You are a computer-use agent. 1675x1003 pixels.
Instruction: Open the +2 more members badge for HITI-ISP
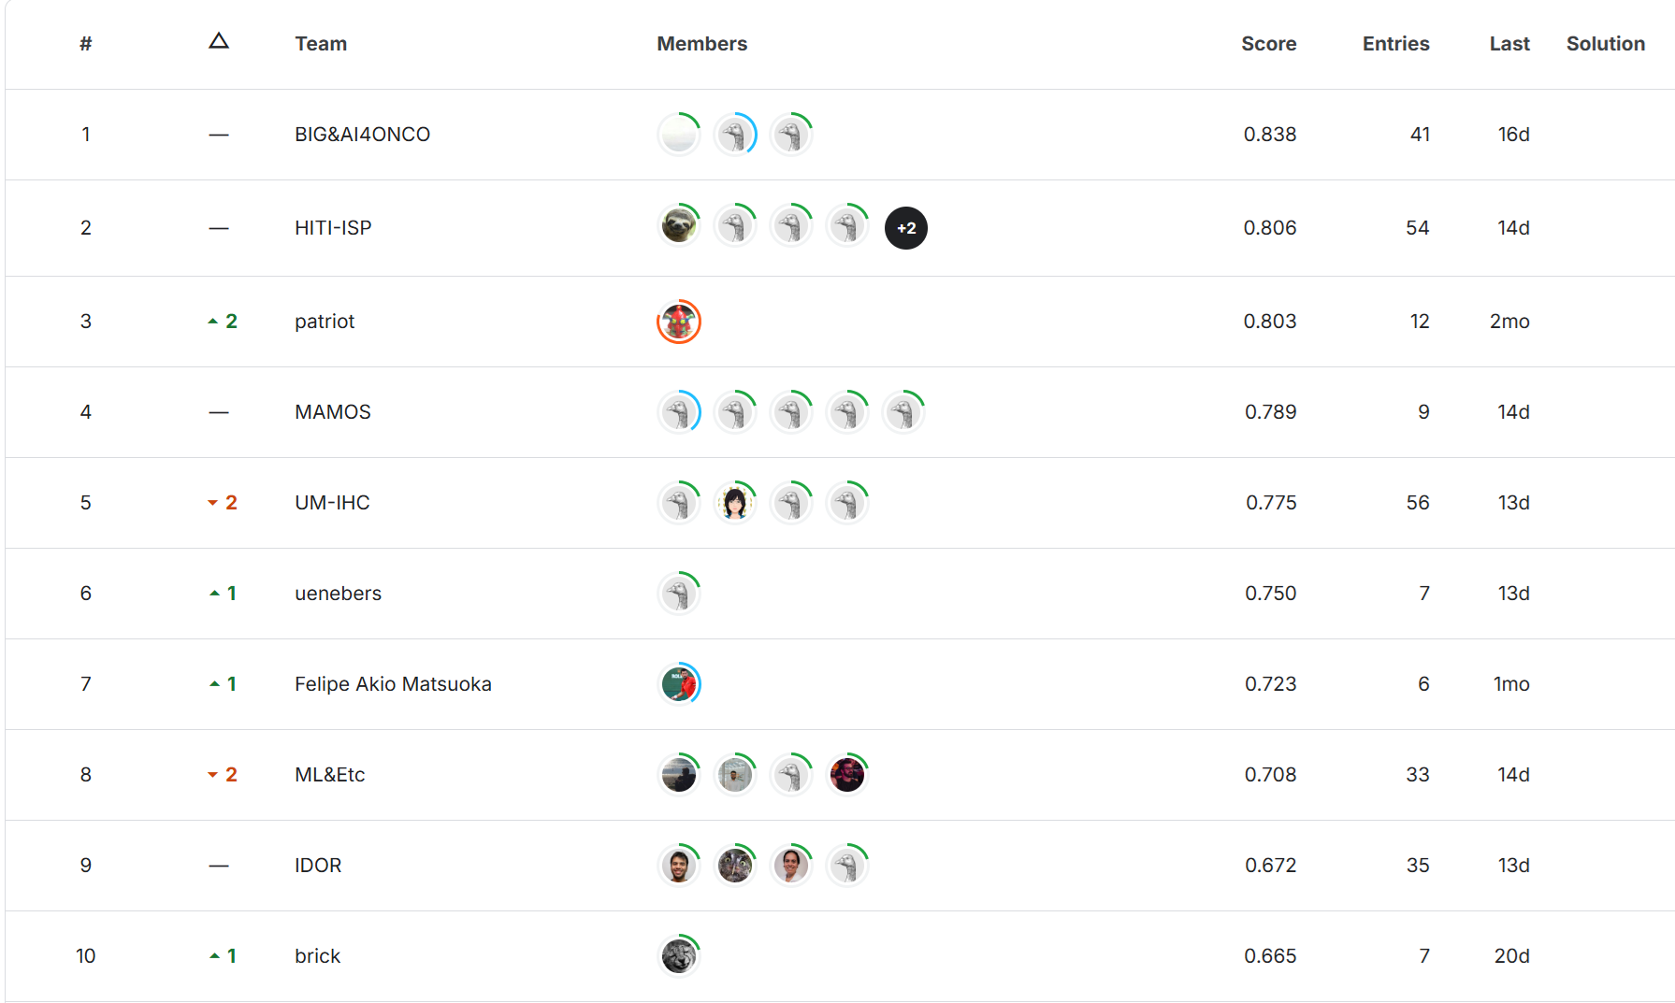(905, 228)
